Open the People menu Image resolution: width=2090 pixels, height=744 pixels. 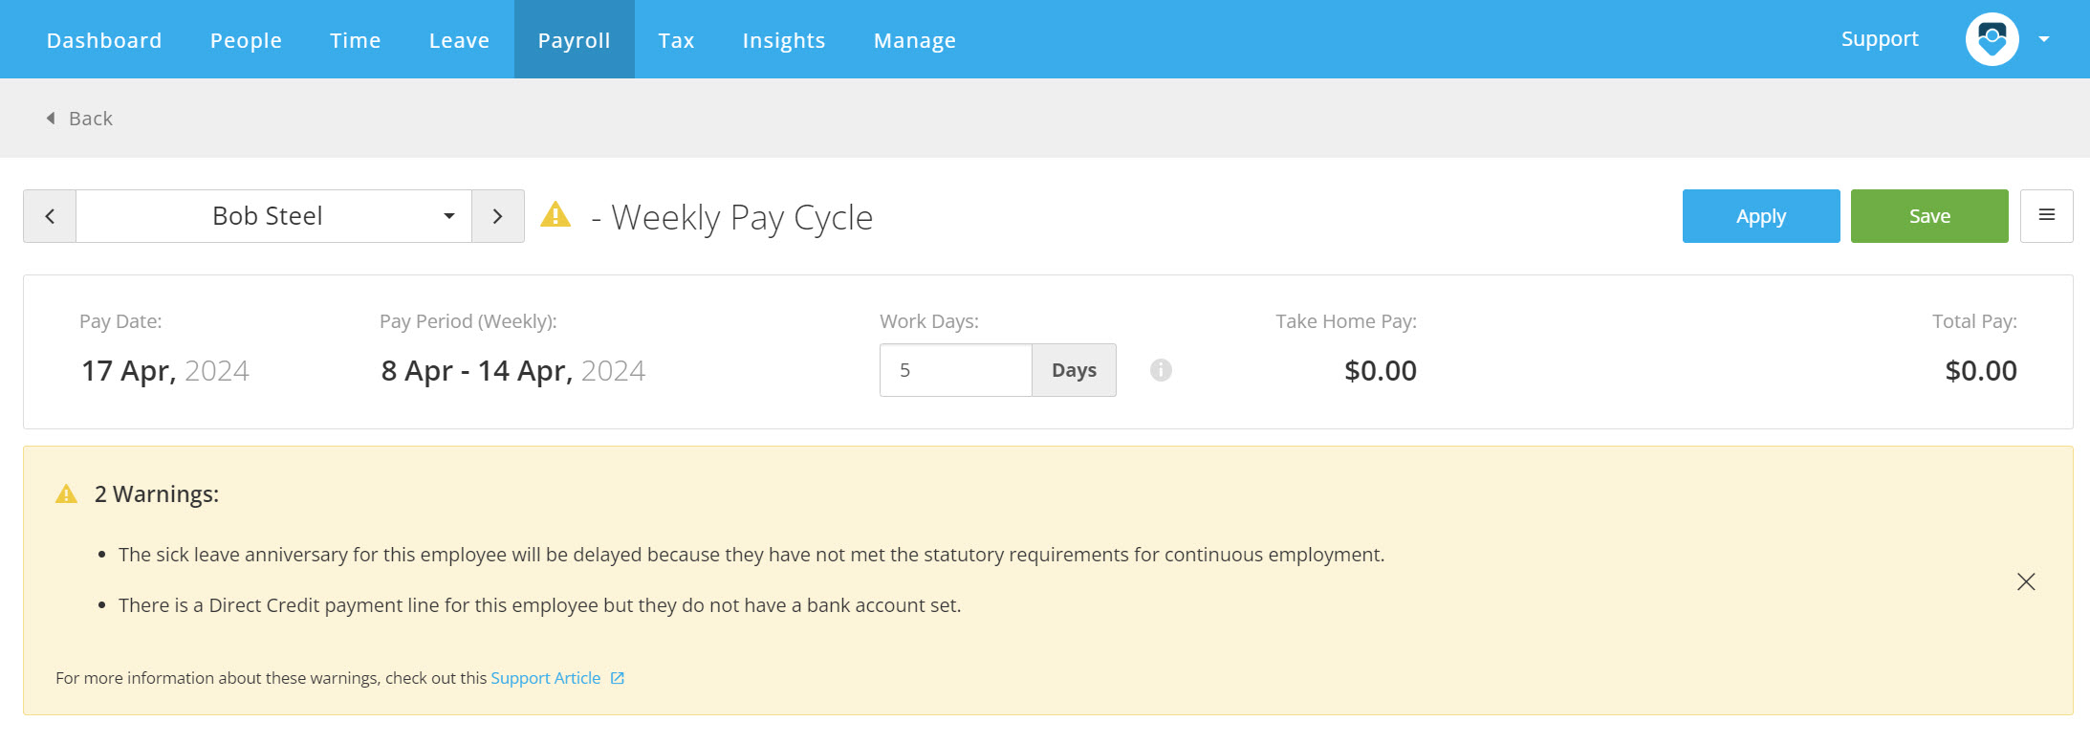click(246, 40)
